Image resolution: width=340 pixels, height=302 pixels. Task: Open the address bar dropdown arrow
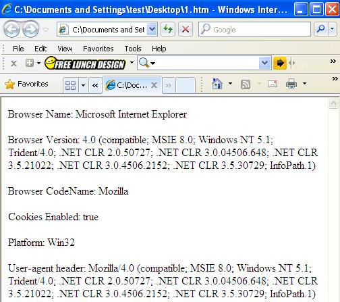[152, 29]
